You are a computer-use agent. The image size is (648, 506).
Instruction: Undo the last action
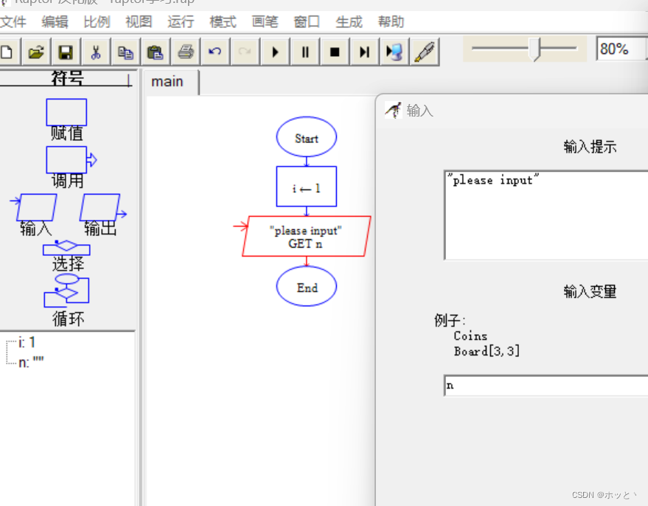pos(215,52)
